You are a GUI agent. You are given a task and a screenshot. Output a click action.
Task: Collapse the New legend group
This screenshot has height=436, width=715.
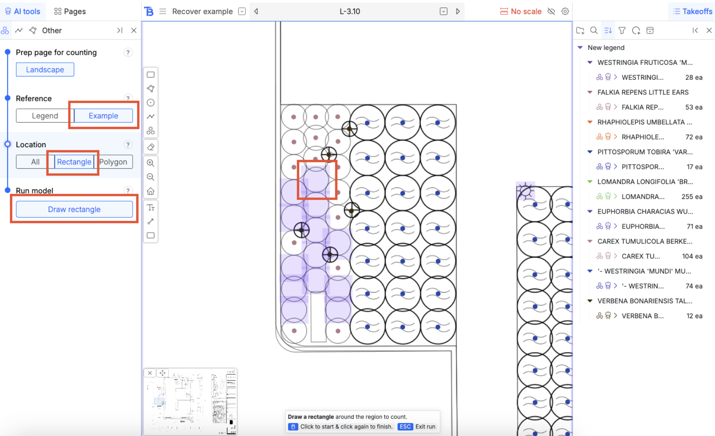(580, 48)
